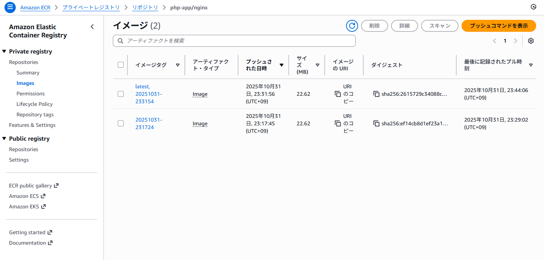Screen dimensions: 544x260
Task: Click the artifact search field
Action: coord(234,41)
